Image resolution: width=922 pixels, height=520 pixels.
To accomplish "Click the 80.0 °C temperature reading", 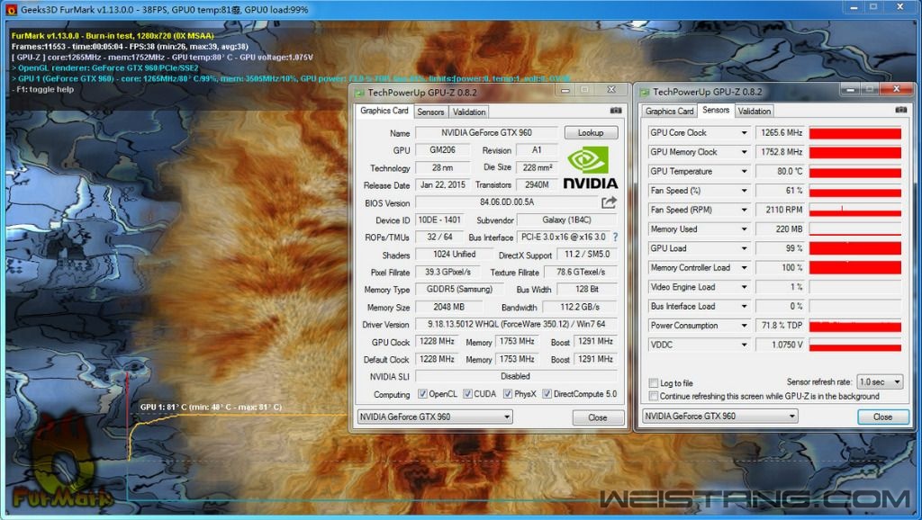I will click(x=781, y=172).
